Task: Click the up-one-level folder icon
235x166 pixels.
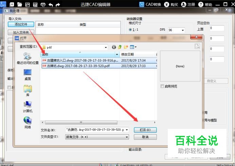Action: (x=120, y=47)
